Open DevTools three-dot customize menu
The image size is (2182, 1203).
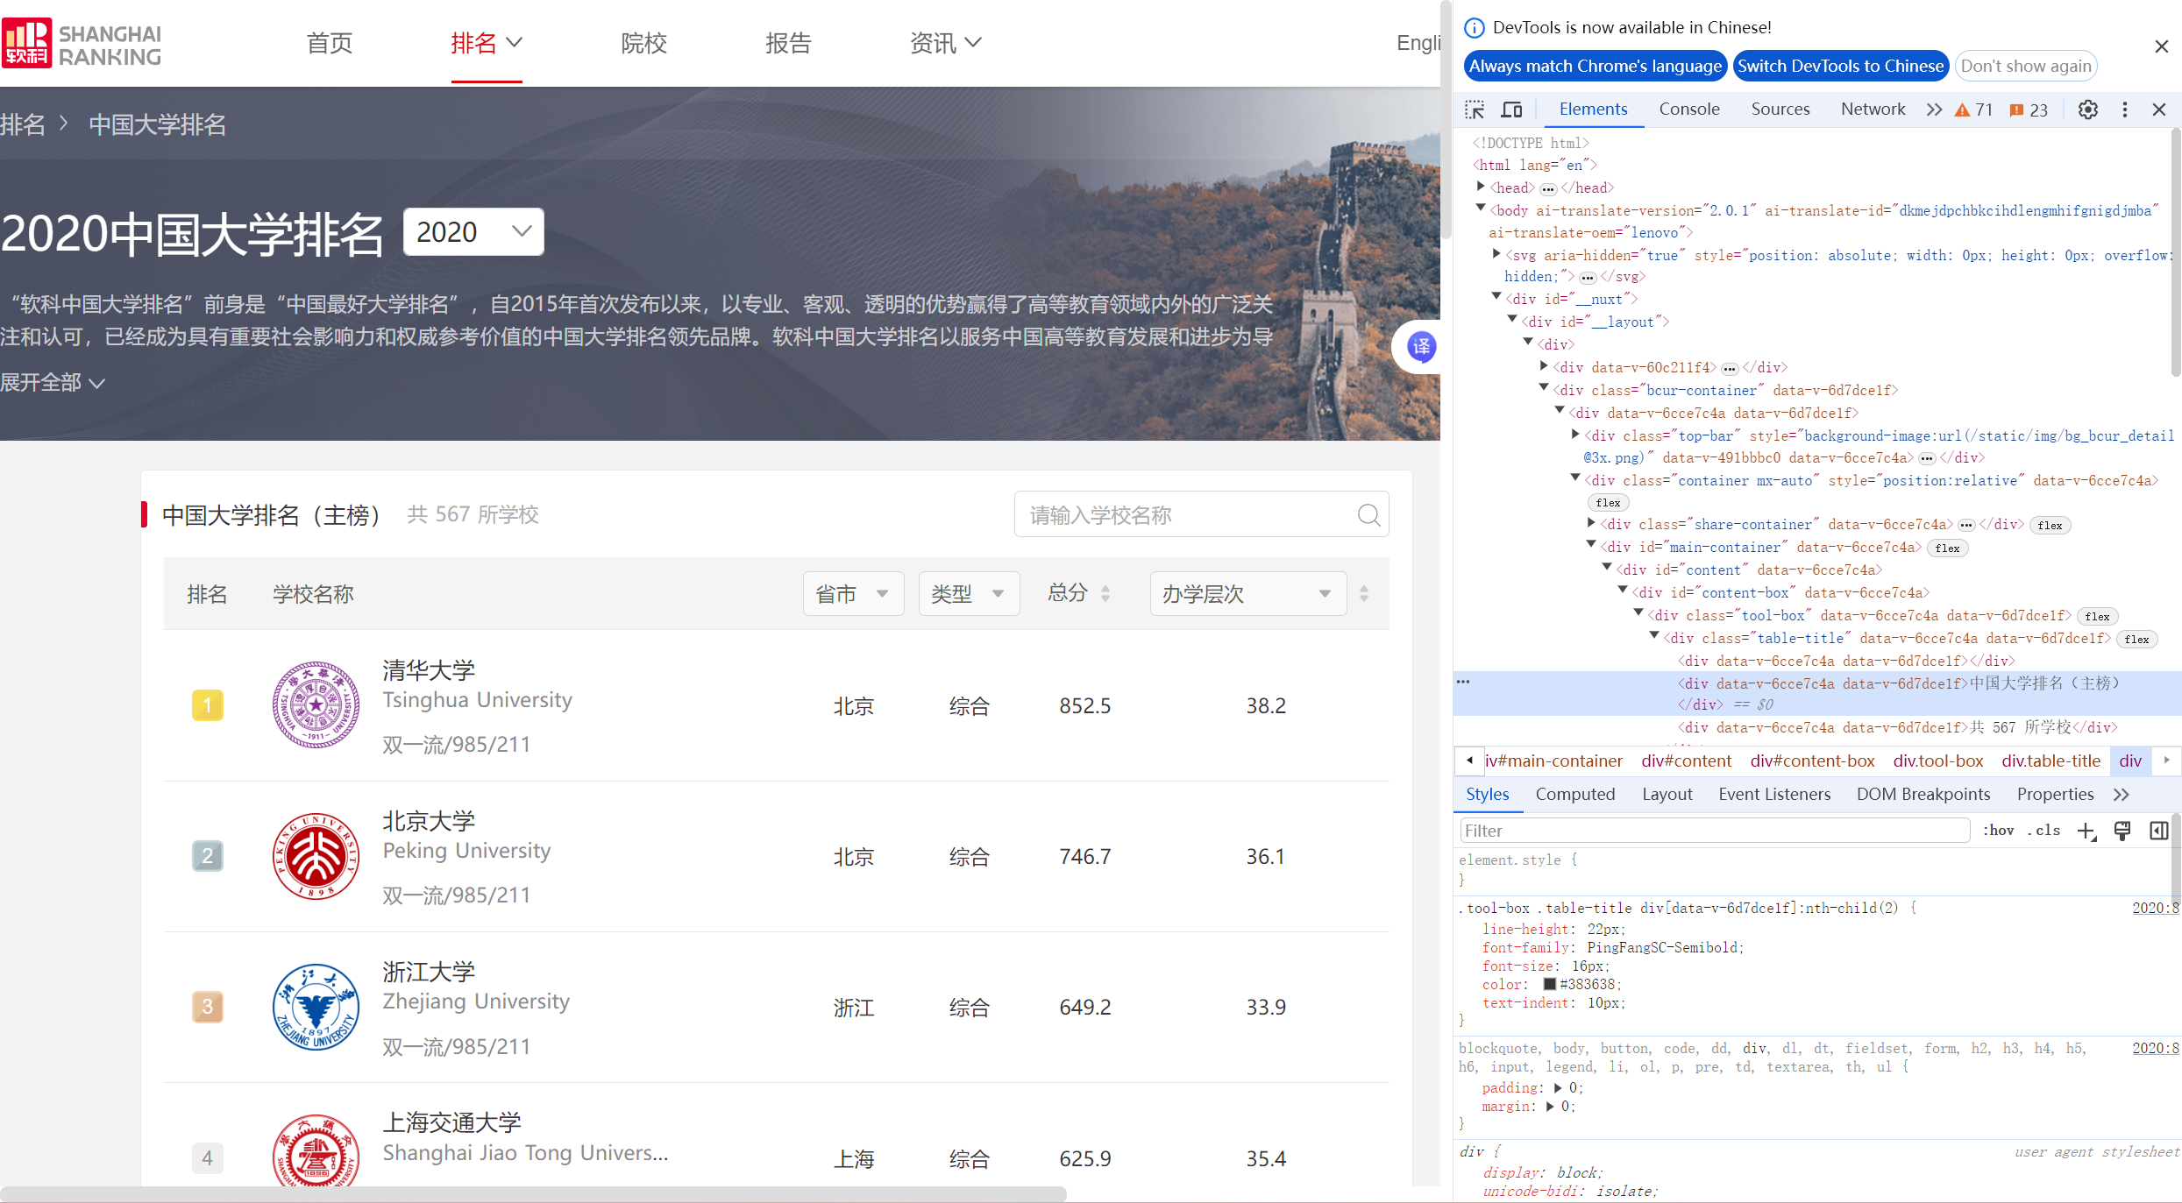pos(2124,110)
